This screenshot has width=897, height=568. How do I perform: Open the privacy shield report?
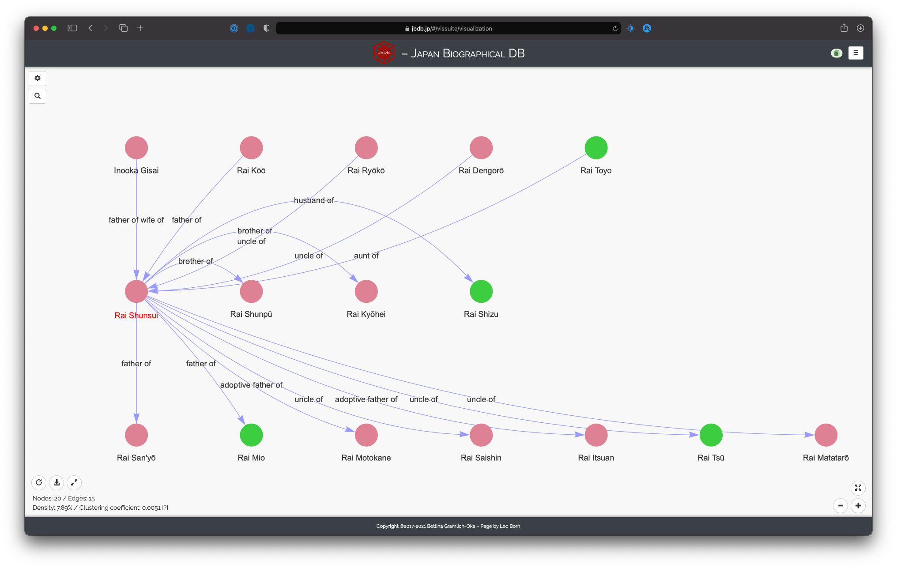click(x=266, y=28)
